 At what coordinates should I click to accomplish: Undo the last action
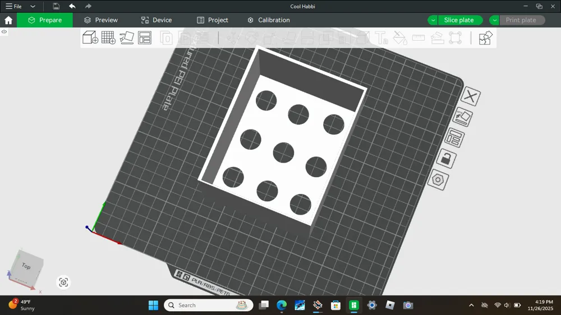[72, 6]
